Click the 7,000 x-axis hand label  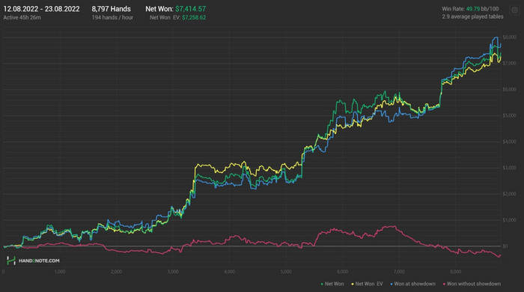click(399, 272)
